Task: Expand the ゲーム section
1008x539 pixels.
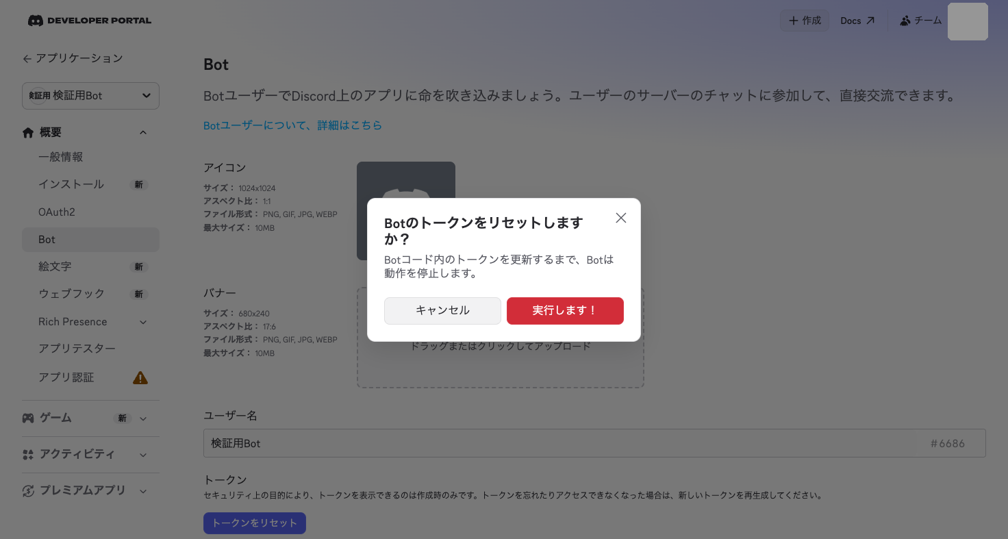Action: click(x=143, y=418)
